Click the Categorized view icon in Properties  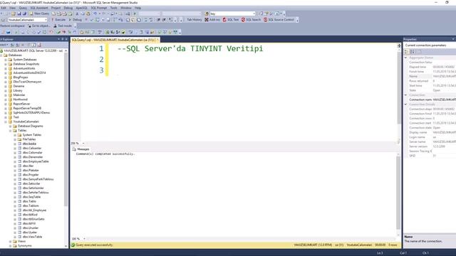click(407, 52)
